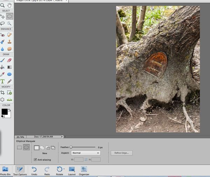The image size is (210, 177).
Task: Click the Undo button
Action: coord(34,171)
